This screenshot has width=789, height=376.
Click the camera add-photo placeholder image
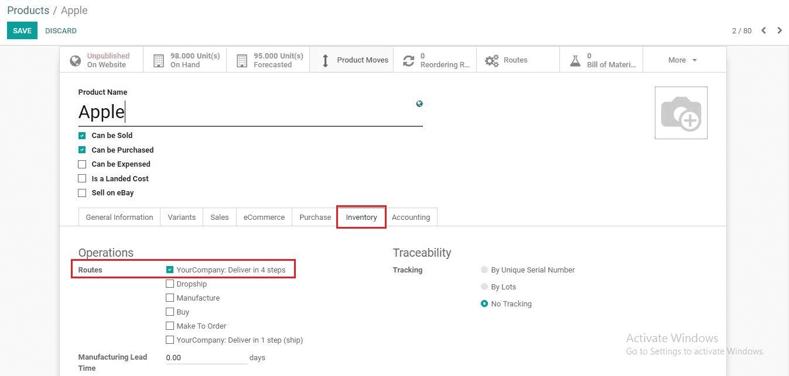click(x=681, y=113)
